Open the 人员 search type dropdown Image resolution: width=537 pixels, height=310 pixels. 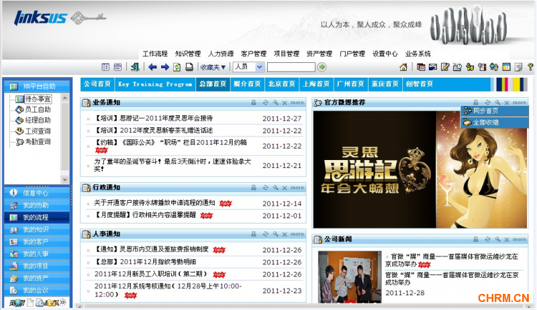click(x=248, y=67)
